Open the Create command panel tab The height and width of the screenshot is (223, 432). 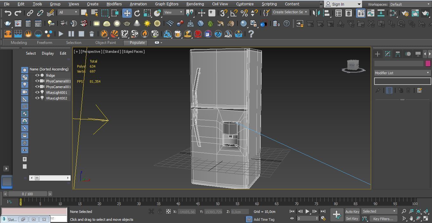tap(378, 54)
